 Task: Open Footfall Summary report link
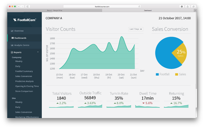tap(24, 71)
